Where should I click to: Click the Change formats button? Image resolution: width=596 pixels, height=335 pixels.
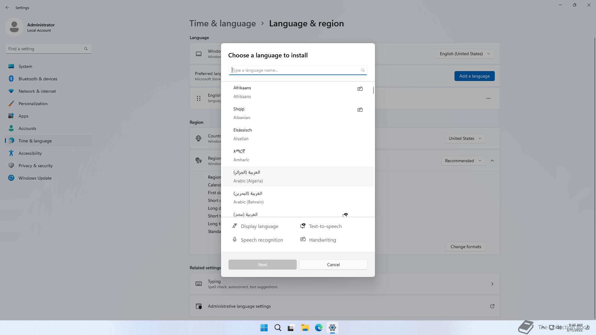pos(466,247)
